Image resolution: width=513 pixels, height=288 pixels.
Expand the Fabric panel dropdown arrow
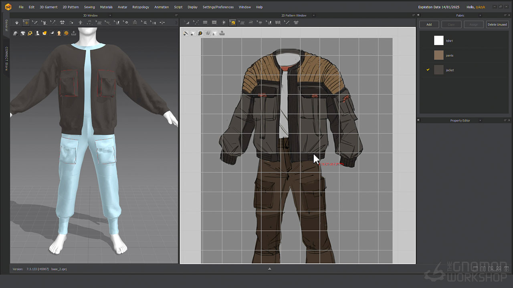click(x=480, y=16)
